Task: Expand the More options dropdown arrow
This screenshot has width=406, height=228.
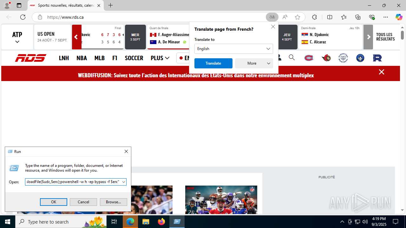Action: tap(269, 63)
